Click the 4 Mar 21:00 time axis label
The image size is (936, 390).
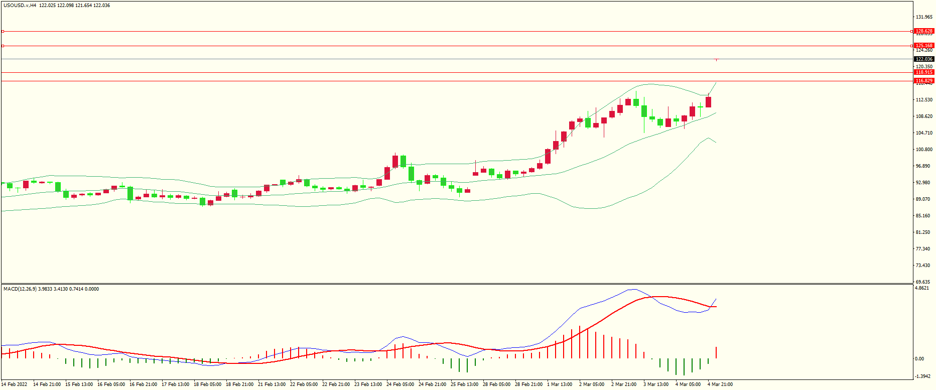pos(720,384)
